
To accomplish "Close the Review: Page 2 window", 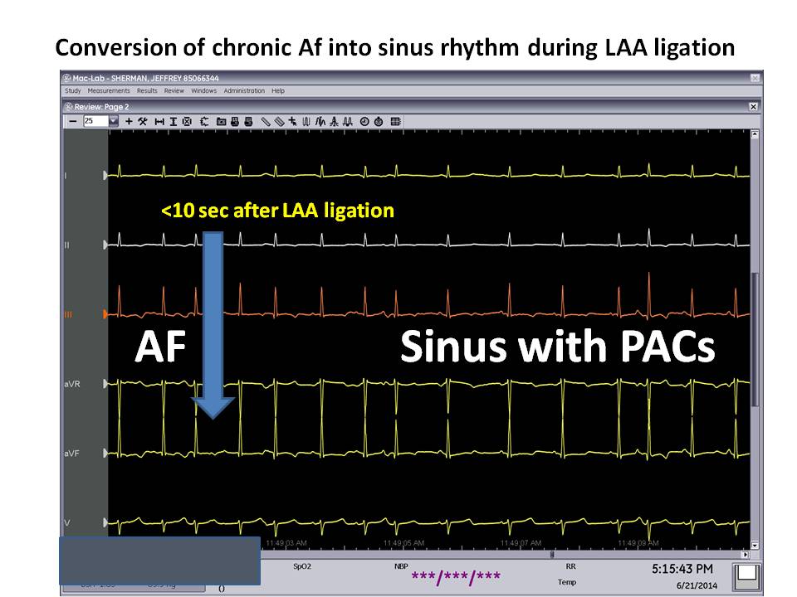I will point(753,106).
